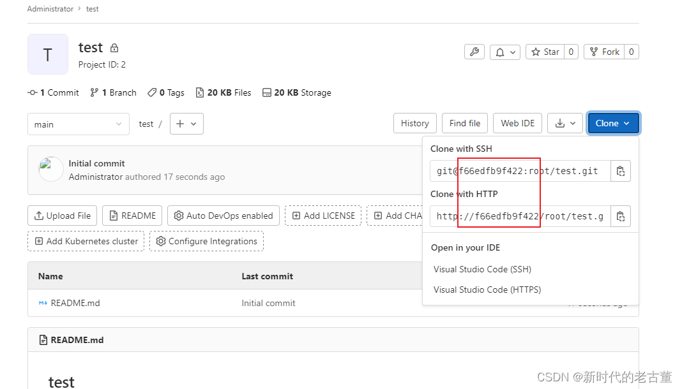
Task: Open the plus add-file dropdown
Action: pyautogui.click(x=186, y=124)
